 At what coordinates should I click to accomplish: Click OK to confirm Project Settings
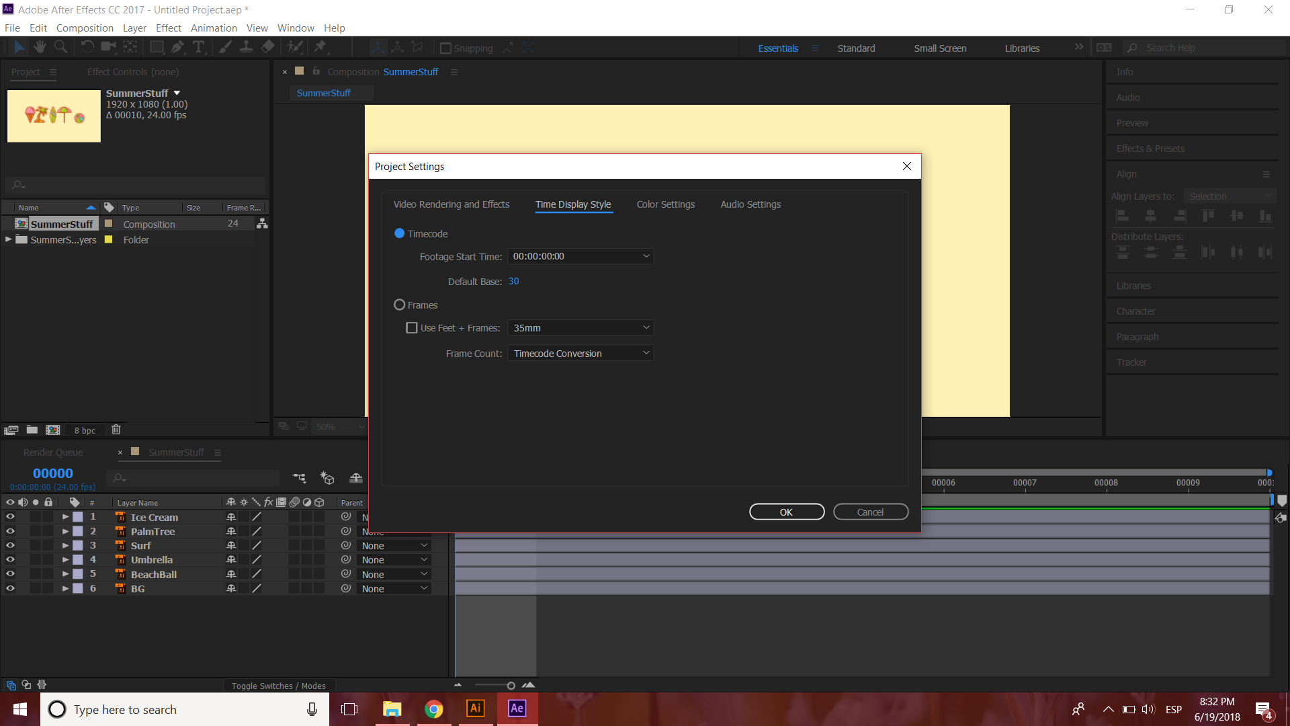[785, 512]
